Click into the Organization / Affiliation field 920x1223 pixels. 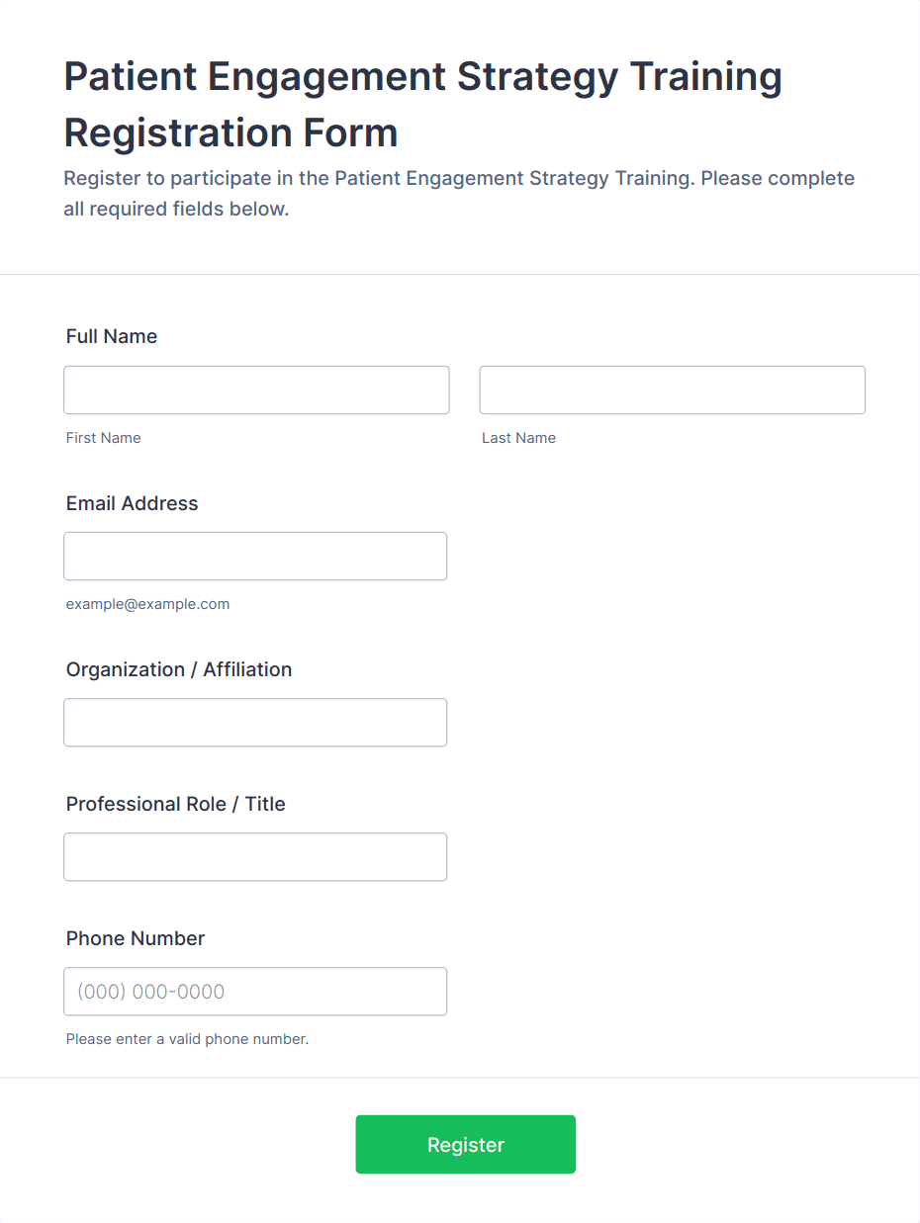255,723
